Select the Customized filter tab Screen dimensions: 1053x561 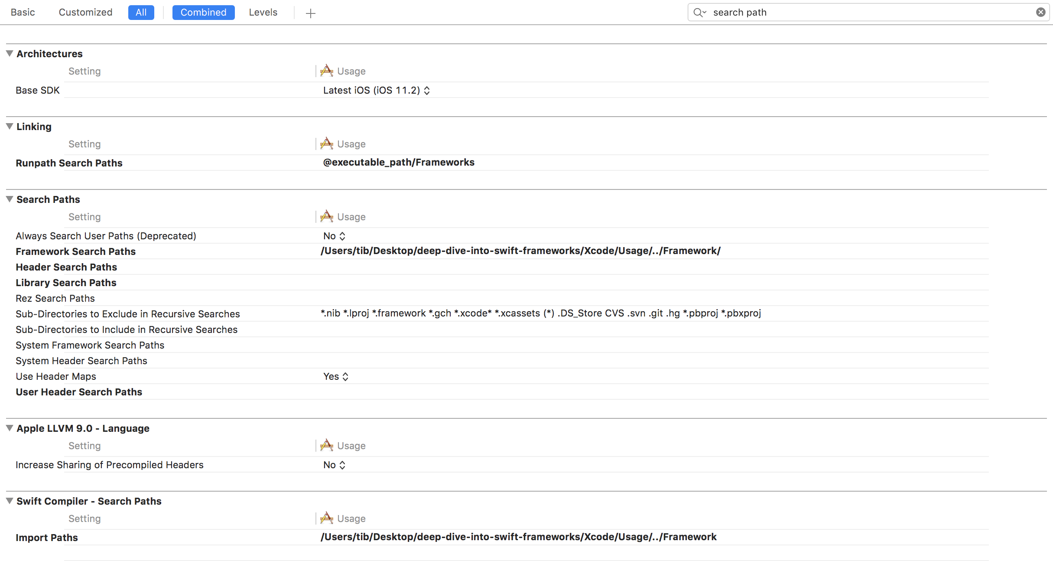pos(85,12)
